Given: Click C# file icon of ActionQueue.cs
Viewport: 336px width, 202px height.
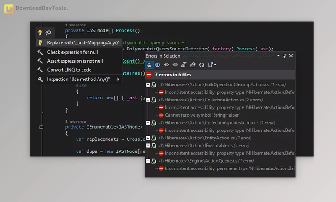Looking at the screenshot, I should coord(154,161).
